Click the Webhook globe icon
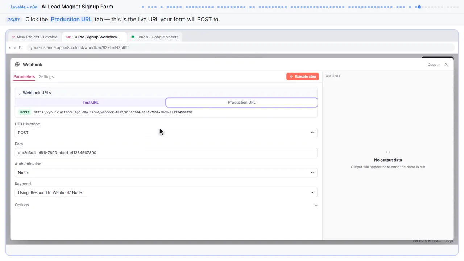Viewport: 464px width, 261px height. [x=17, y=65]
